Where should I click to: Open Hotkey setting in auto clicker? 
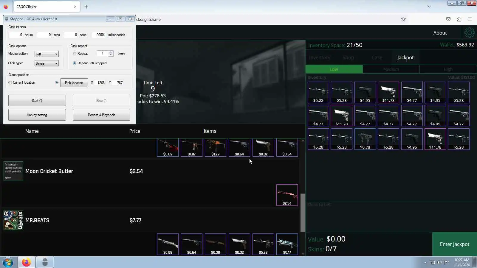click(37, 115)
